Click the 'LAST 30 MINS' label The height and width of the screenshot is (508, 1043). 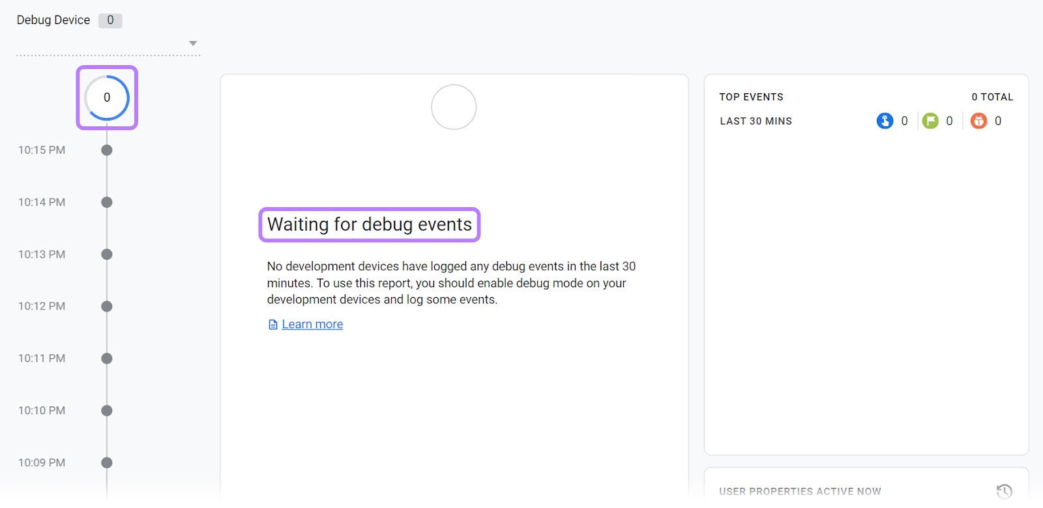pyautogui.click(x=756, y=121)
